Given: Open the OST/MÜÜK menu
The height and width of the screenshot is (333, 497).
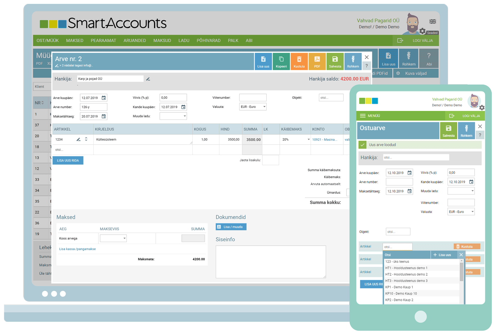Looking at the screenshot, I should click(48, 41).
